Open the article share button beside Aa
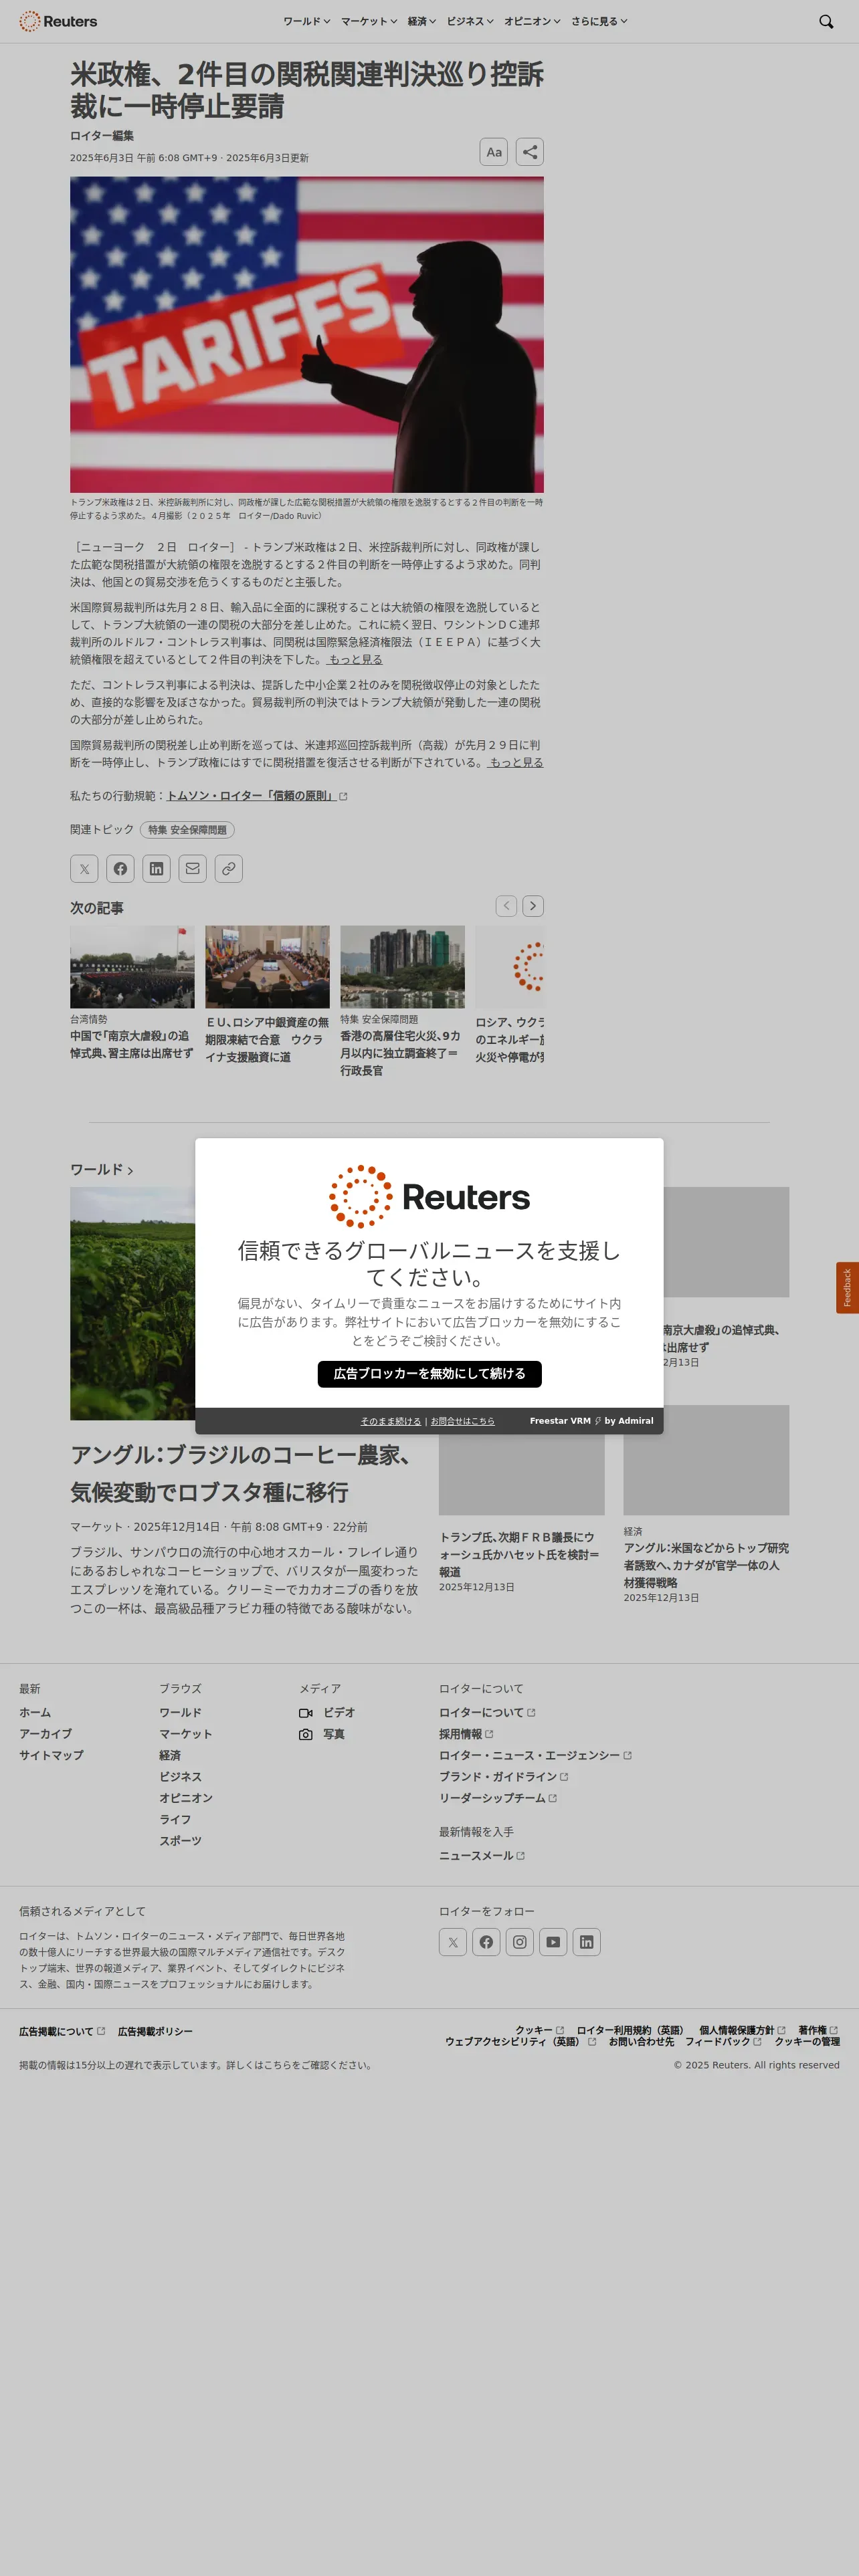The image size is (859, 2576). point(530,152)
